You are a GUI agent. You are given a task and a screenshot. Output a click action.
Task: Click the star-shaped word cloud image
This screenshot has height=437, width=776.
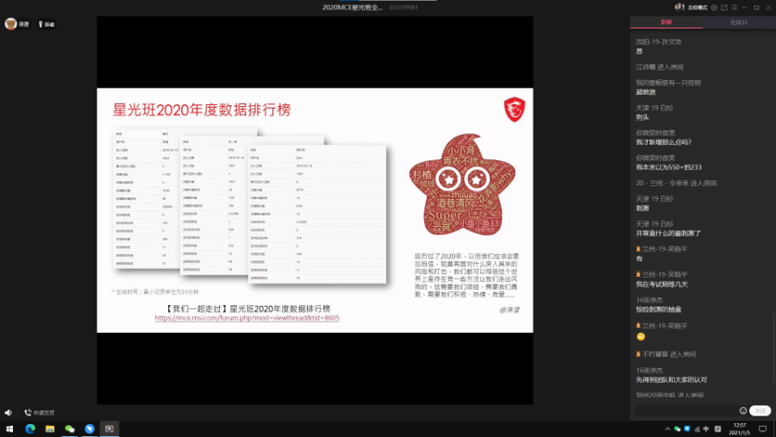click(x=462, y=184)
